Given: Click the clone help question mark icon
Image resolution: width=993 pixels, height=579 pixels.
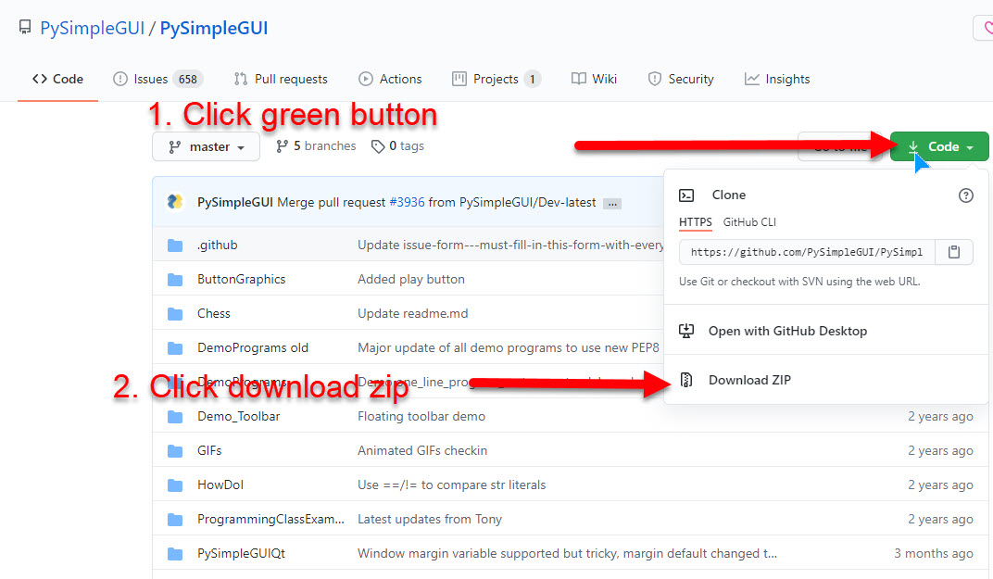Looking at the screenshot, I should [966, 195].
